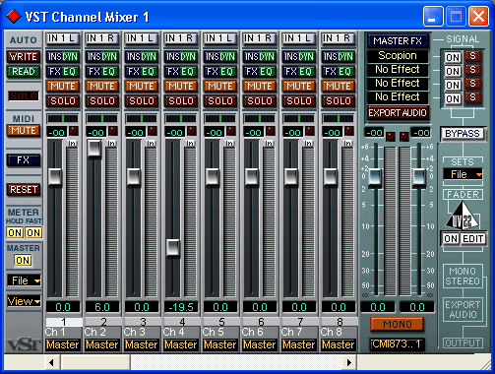Select the IN 1 L input on channel 1

pyautogui.click(x=63, y=38)
